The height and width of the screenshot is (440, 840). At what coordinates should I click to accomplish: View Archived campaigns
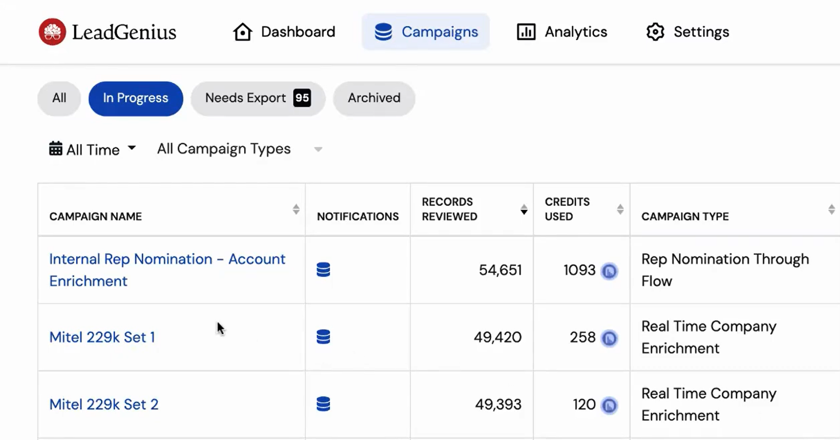tap(374, 99)
